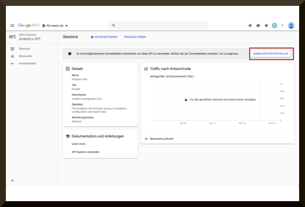Click the search magnifier icon
Screen dimensions: 305x207
coord(113,25)
